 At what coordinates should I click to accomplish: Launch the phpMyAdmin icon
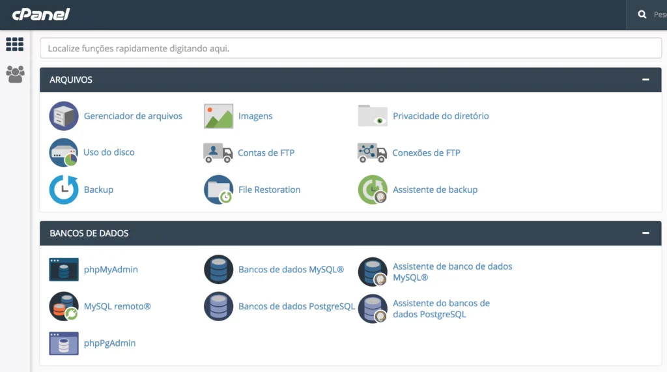coord(64,269)
